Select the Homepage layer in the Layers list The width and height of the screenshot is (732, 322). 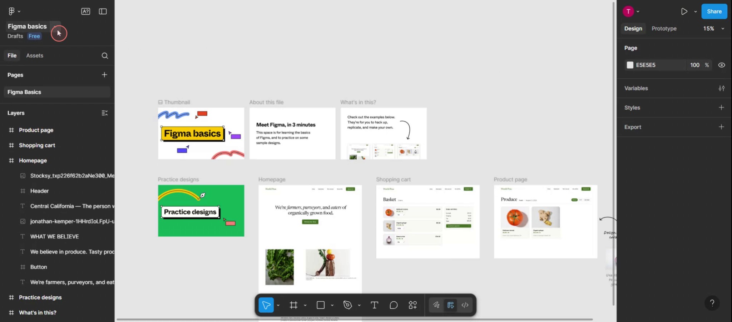coord(33,160)
